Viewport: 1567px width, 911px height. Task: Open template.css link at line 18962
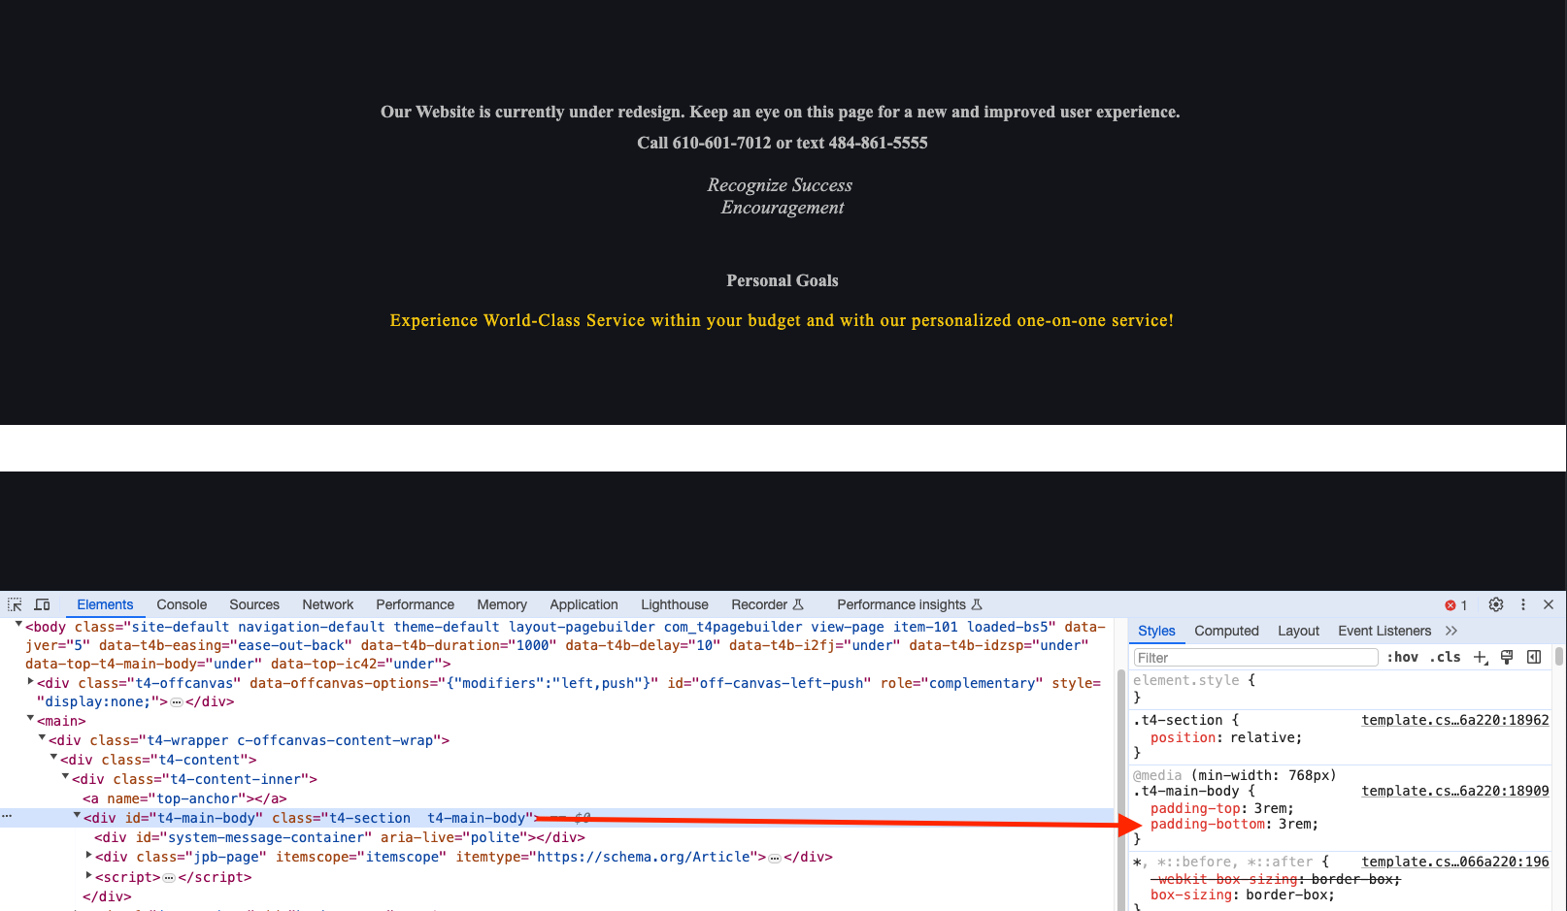1455,720
